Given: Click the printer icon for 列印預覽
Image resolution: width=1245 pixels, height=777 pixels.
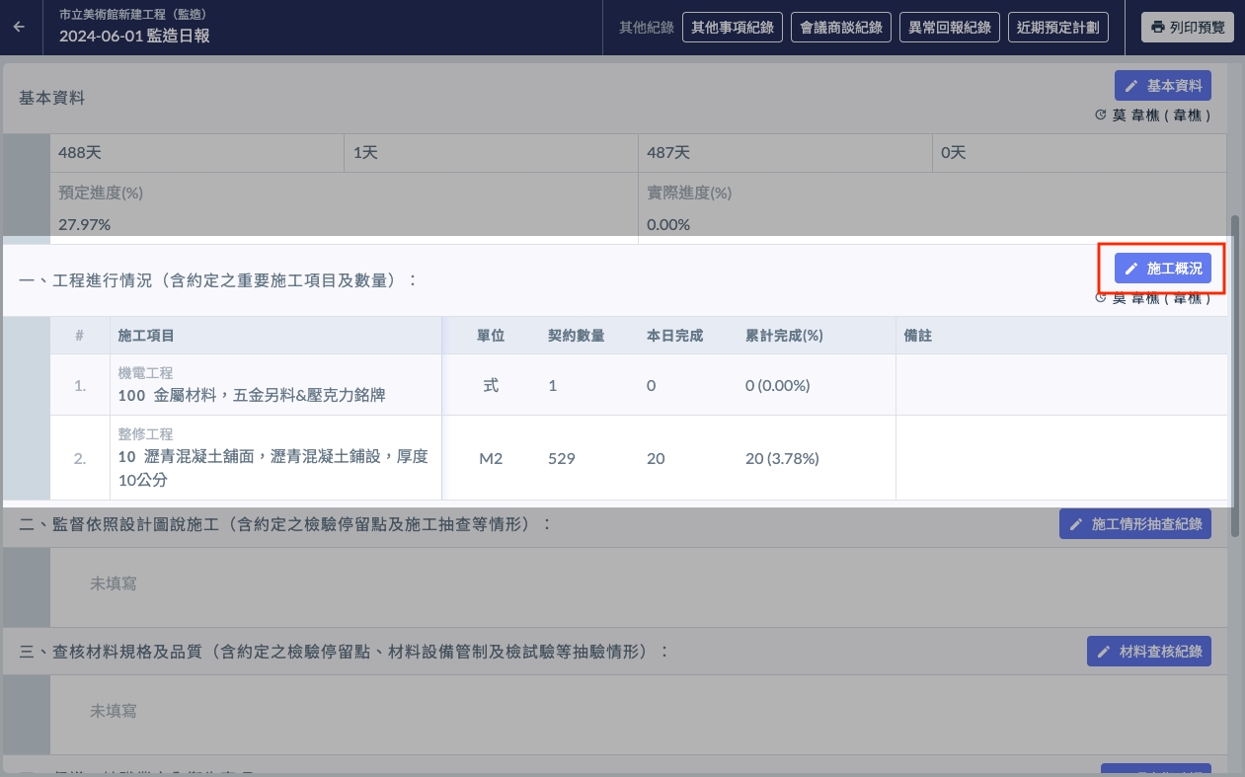Looking at the screenshot, I should [x=1157, y=28].
